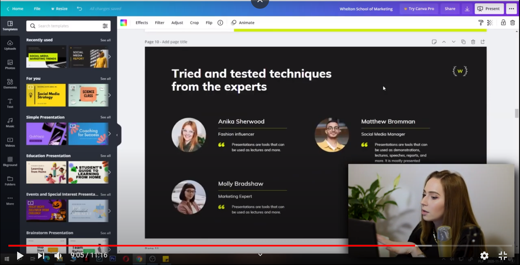520x265 pixels.
Task: Expand For you row arrow
Action: (x=110, y=95)
